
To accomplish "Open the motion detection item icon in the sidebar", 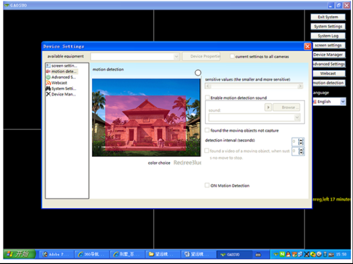I will (48, 71).
